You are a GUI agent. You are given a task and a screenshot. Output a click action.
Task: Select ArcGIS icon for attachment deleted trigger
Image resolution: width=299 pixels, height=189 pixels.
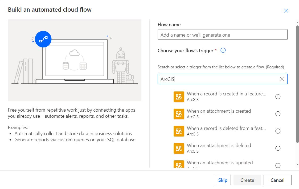179,148
